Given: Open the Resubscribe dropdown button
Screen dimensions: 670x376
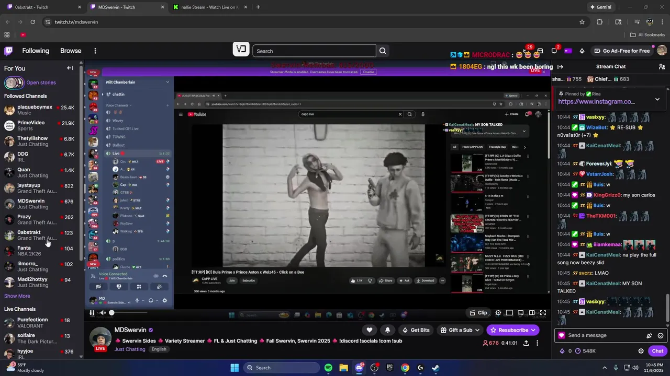Looking at the screenshot, I should coord(513,330).
